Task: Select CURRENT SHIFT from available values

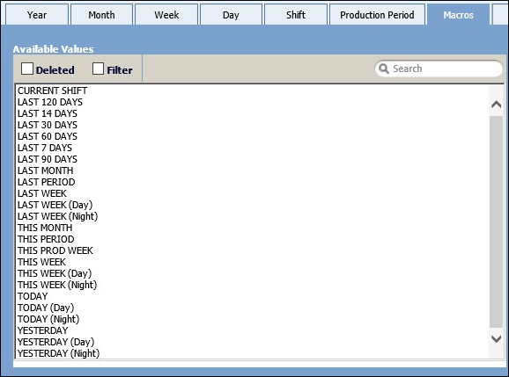Action: [52, 91]
